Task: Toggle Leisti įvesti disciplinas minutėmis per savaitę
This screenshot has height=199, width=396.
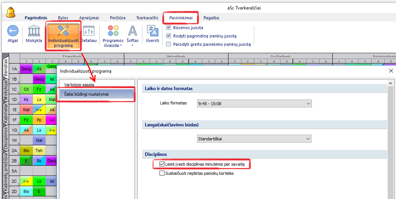Action: pyautogui.click(x=157, y=164)
